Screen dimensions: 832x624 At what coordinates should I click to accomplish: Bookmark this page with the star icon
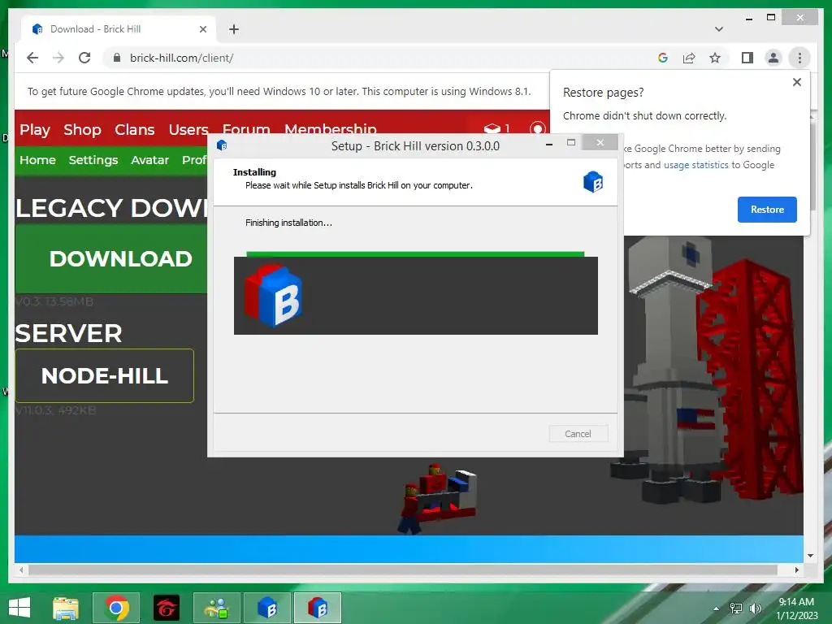[x=715, y=58]
